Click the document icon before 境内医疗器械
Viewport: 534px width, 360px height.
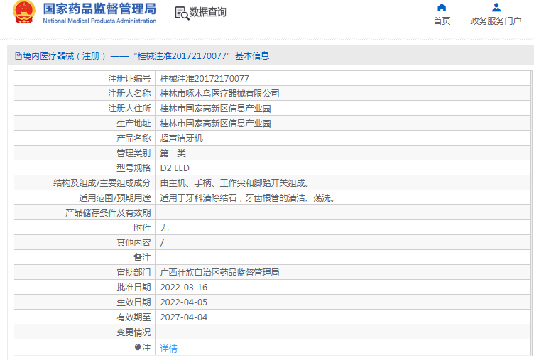18,55
